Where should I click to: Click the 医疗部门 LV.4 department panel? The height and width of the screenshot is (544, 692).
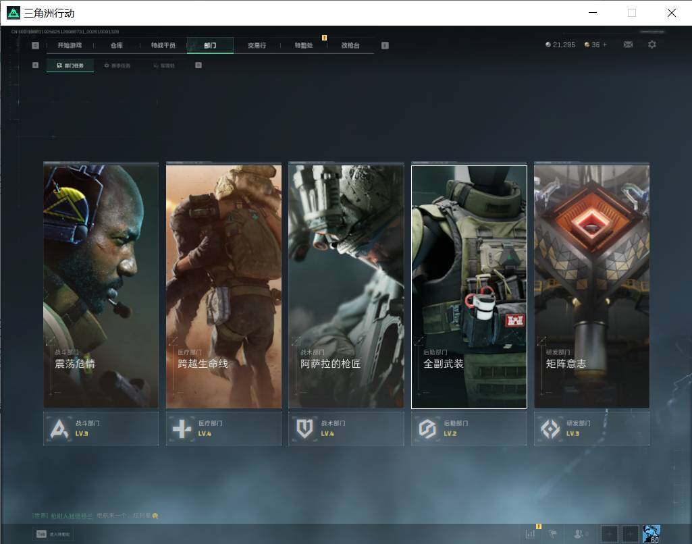click(223, 429)
